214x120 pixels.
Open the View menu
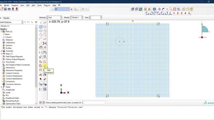pos(22,5)
